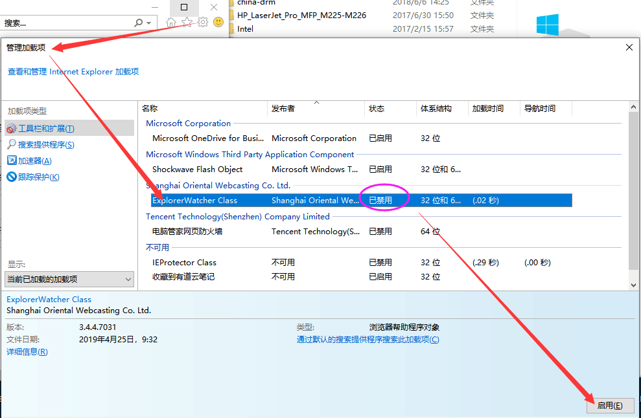Image resolution: width=641 pixels, height=418 pixels.
Task: Click the smiley feedback icon
Action: coord(218,23)
